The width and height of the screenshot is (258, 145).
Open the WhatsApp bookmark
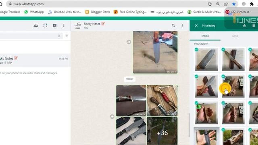click(x=34, y=12)
